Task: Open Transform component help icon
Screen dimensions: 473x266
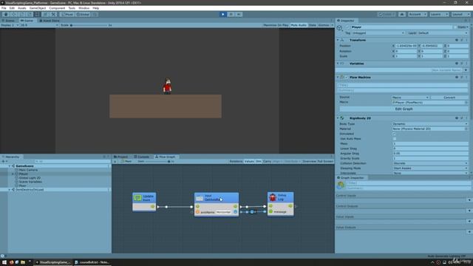Action: click(457, 40)
